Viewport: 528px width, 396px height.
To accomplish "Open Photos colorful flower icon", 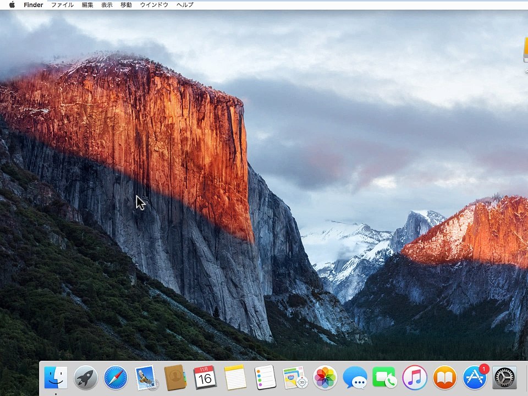I will [325, 378].
